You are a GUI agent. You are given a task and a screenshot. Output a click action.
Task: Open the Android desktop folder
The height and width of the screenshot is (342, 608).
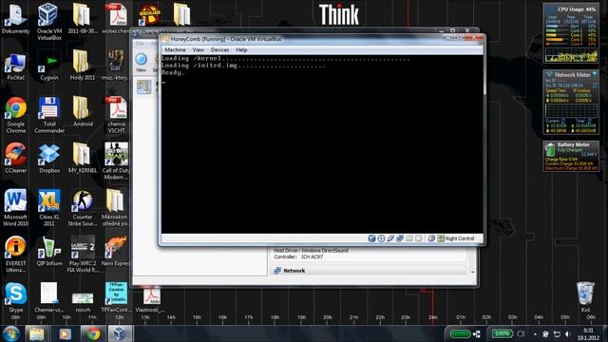(x=83, y=112)
